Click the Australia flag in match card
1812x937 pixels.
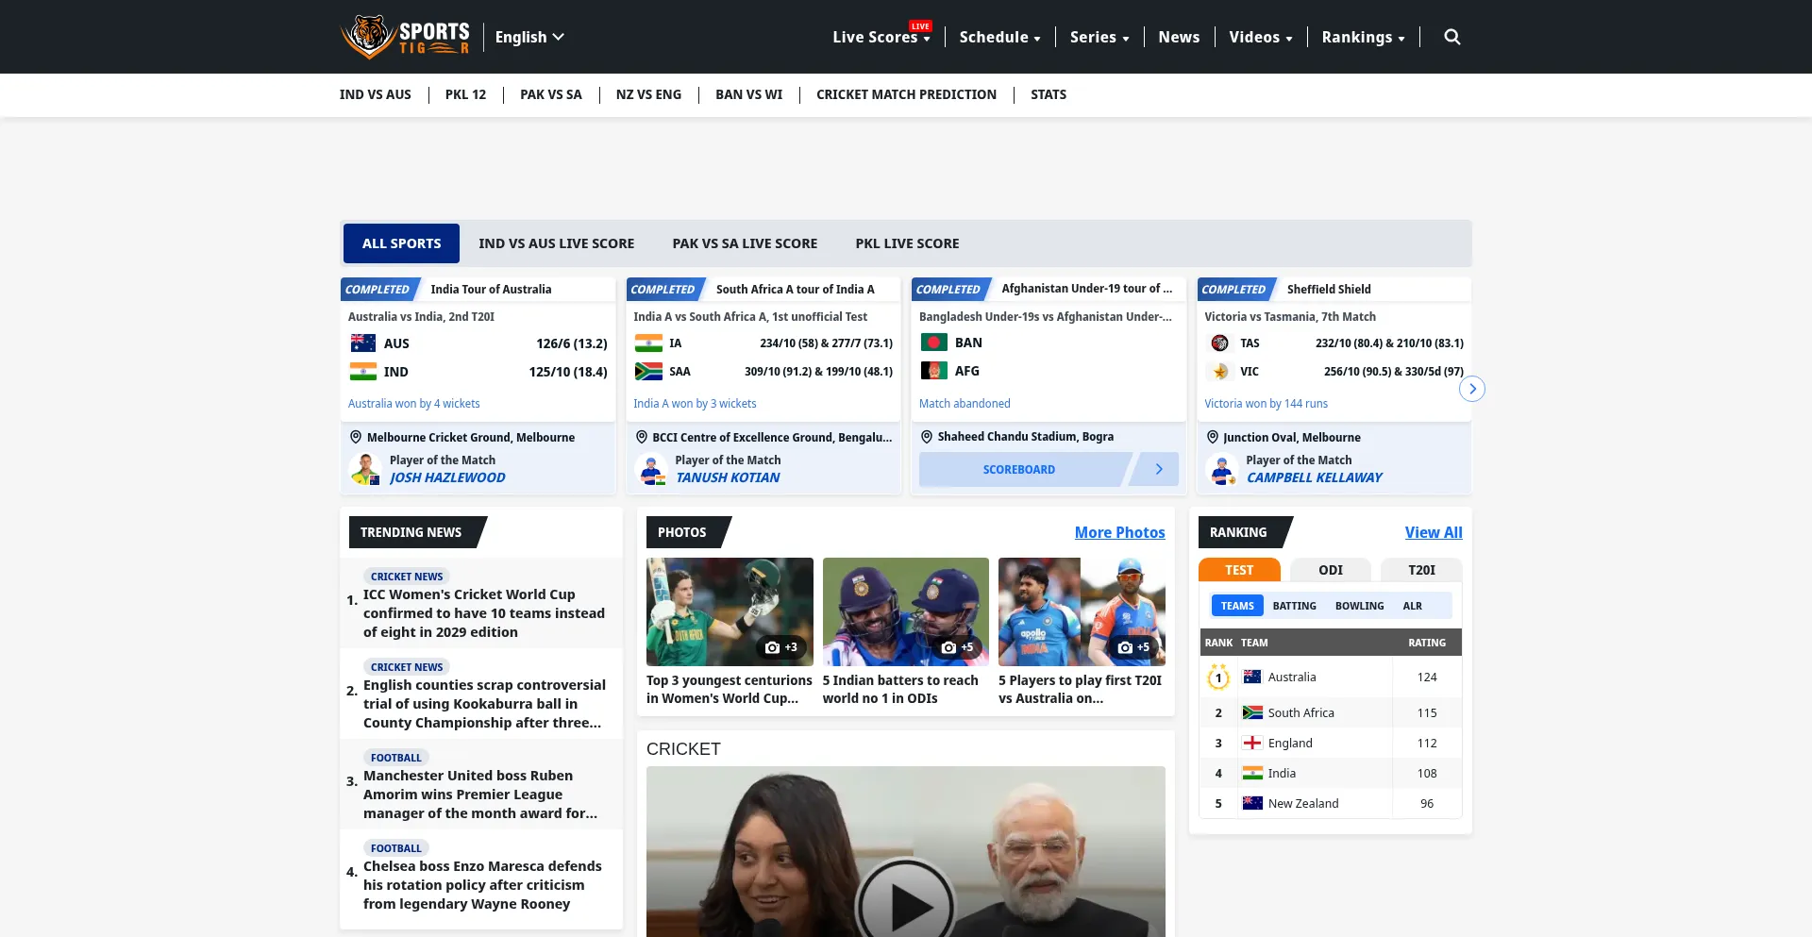(x=362, y=343)
